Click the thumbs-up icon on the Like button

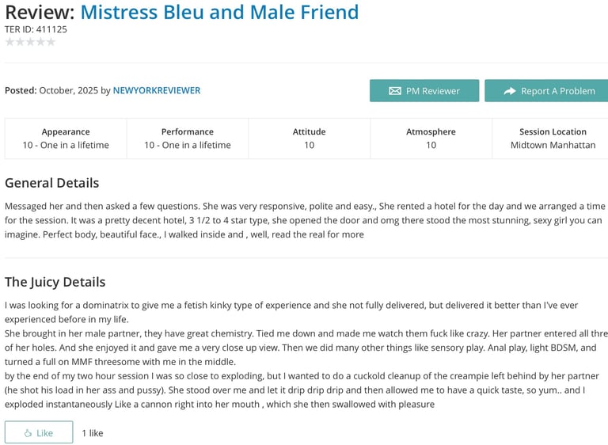pyautogui.click(x=28, y=433)
